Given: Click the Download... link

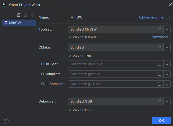Looking at the screenshot, I should click(x=161, y=37).
